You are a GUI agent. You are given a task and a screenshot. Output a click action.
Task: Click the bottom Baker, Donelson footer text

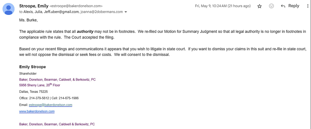pyautogui.click(x=57, y=124)
